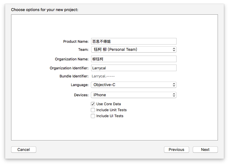Viewport: 229px width, 165px height.
Task: Proceed with the Next button
Action: coord(205,149)
